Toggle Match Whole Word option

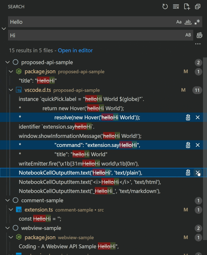point(188,22)
